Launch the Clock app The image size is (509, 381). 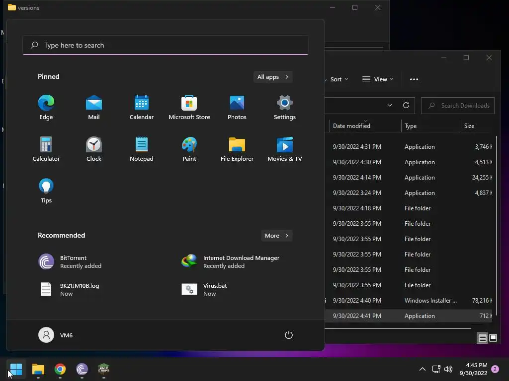click(x=94, y=149)
